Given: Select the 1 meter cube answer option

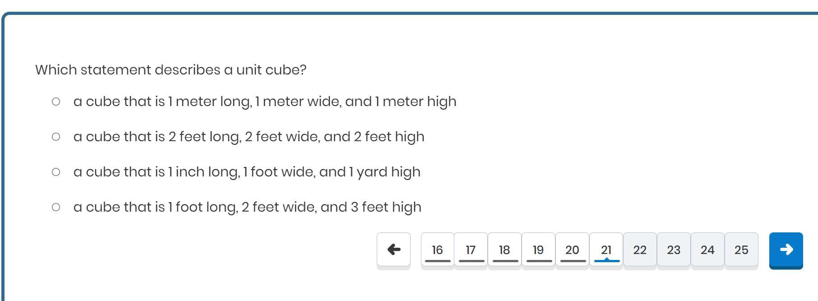Looking at the screenshot, I should pyautogui.click(x=56, y=102).
